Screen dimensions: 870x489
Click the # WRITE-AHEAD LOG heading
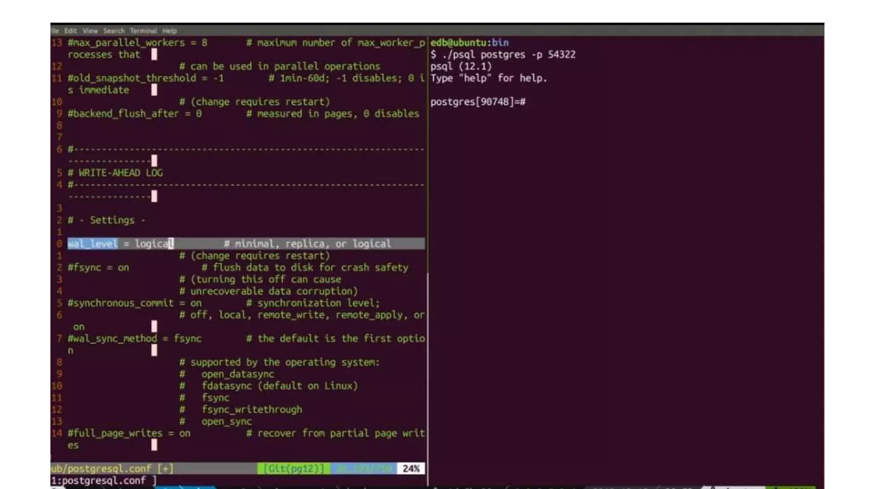tap(115, 173)
